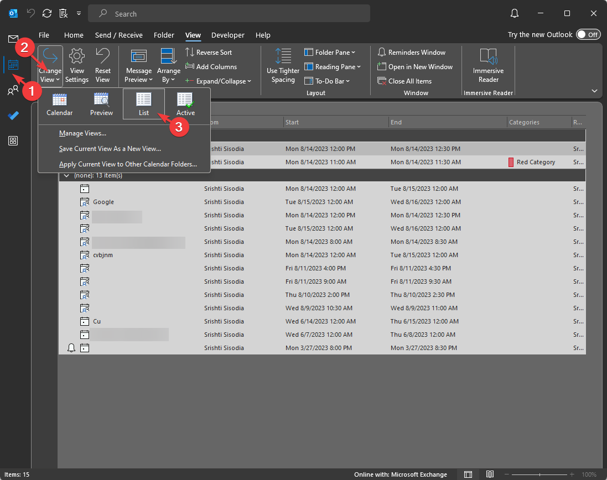Open the People module in the sidebar
The height and width of the screenshot is (480, 607).
(13, 90)
